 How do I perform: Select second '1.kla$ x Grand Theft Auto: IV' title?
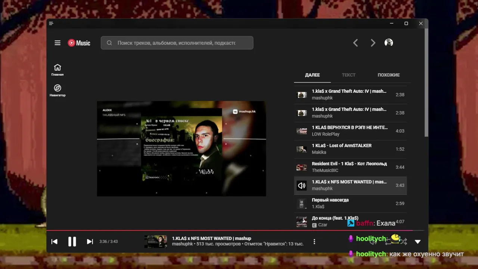[349, 109]
